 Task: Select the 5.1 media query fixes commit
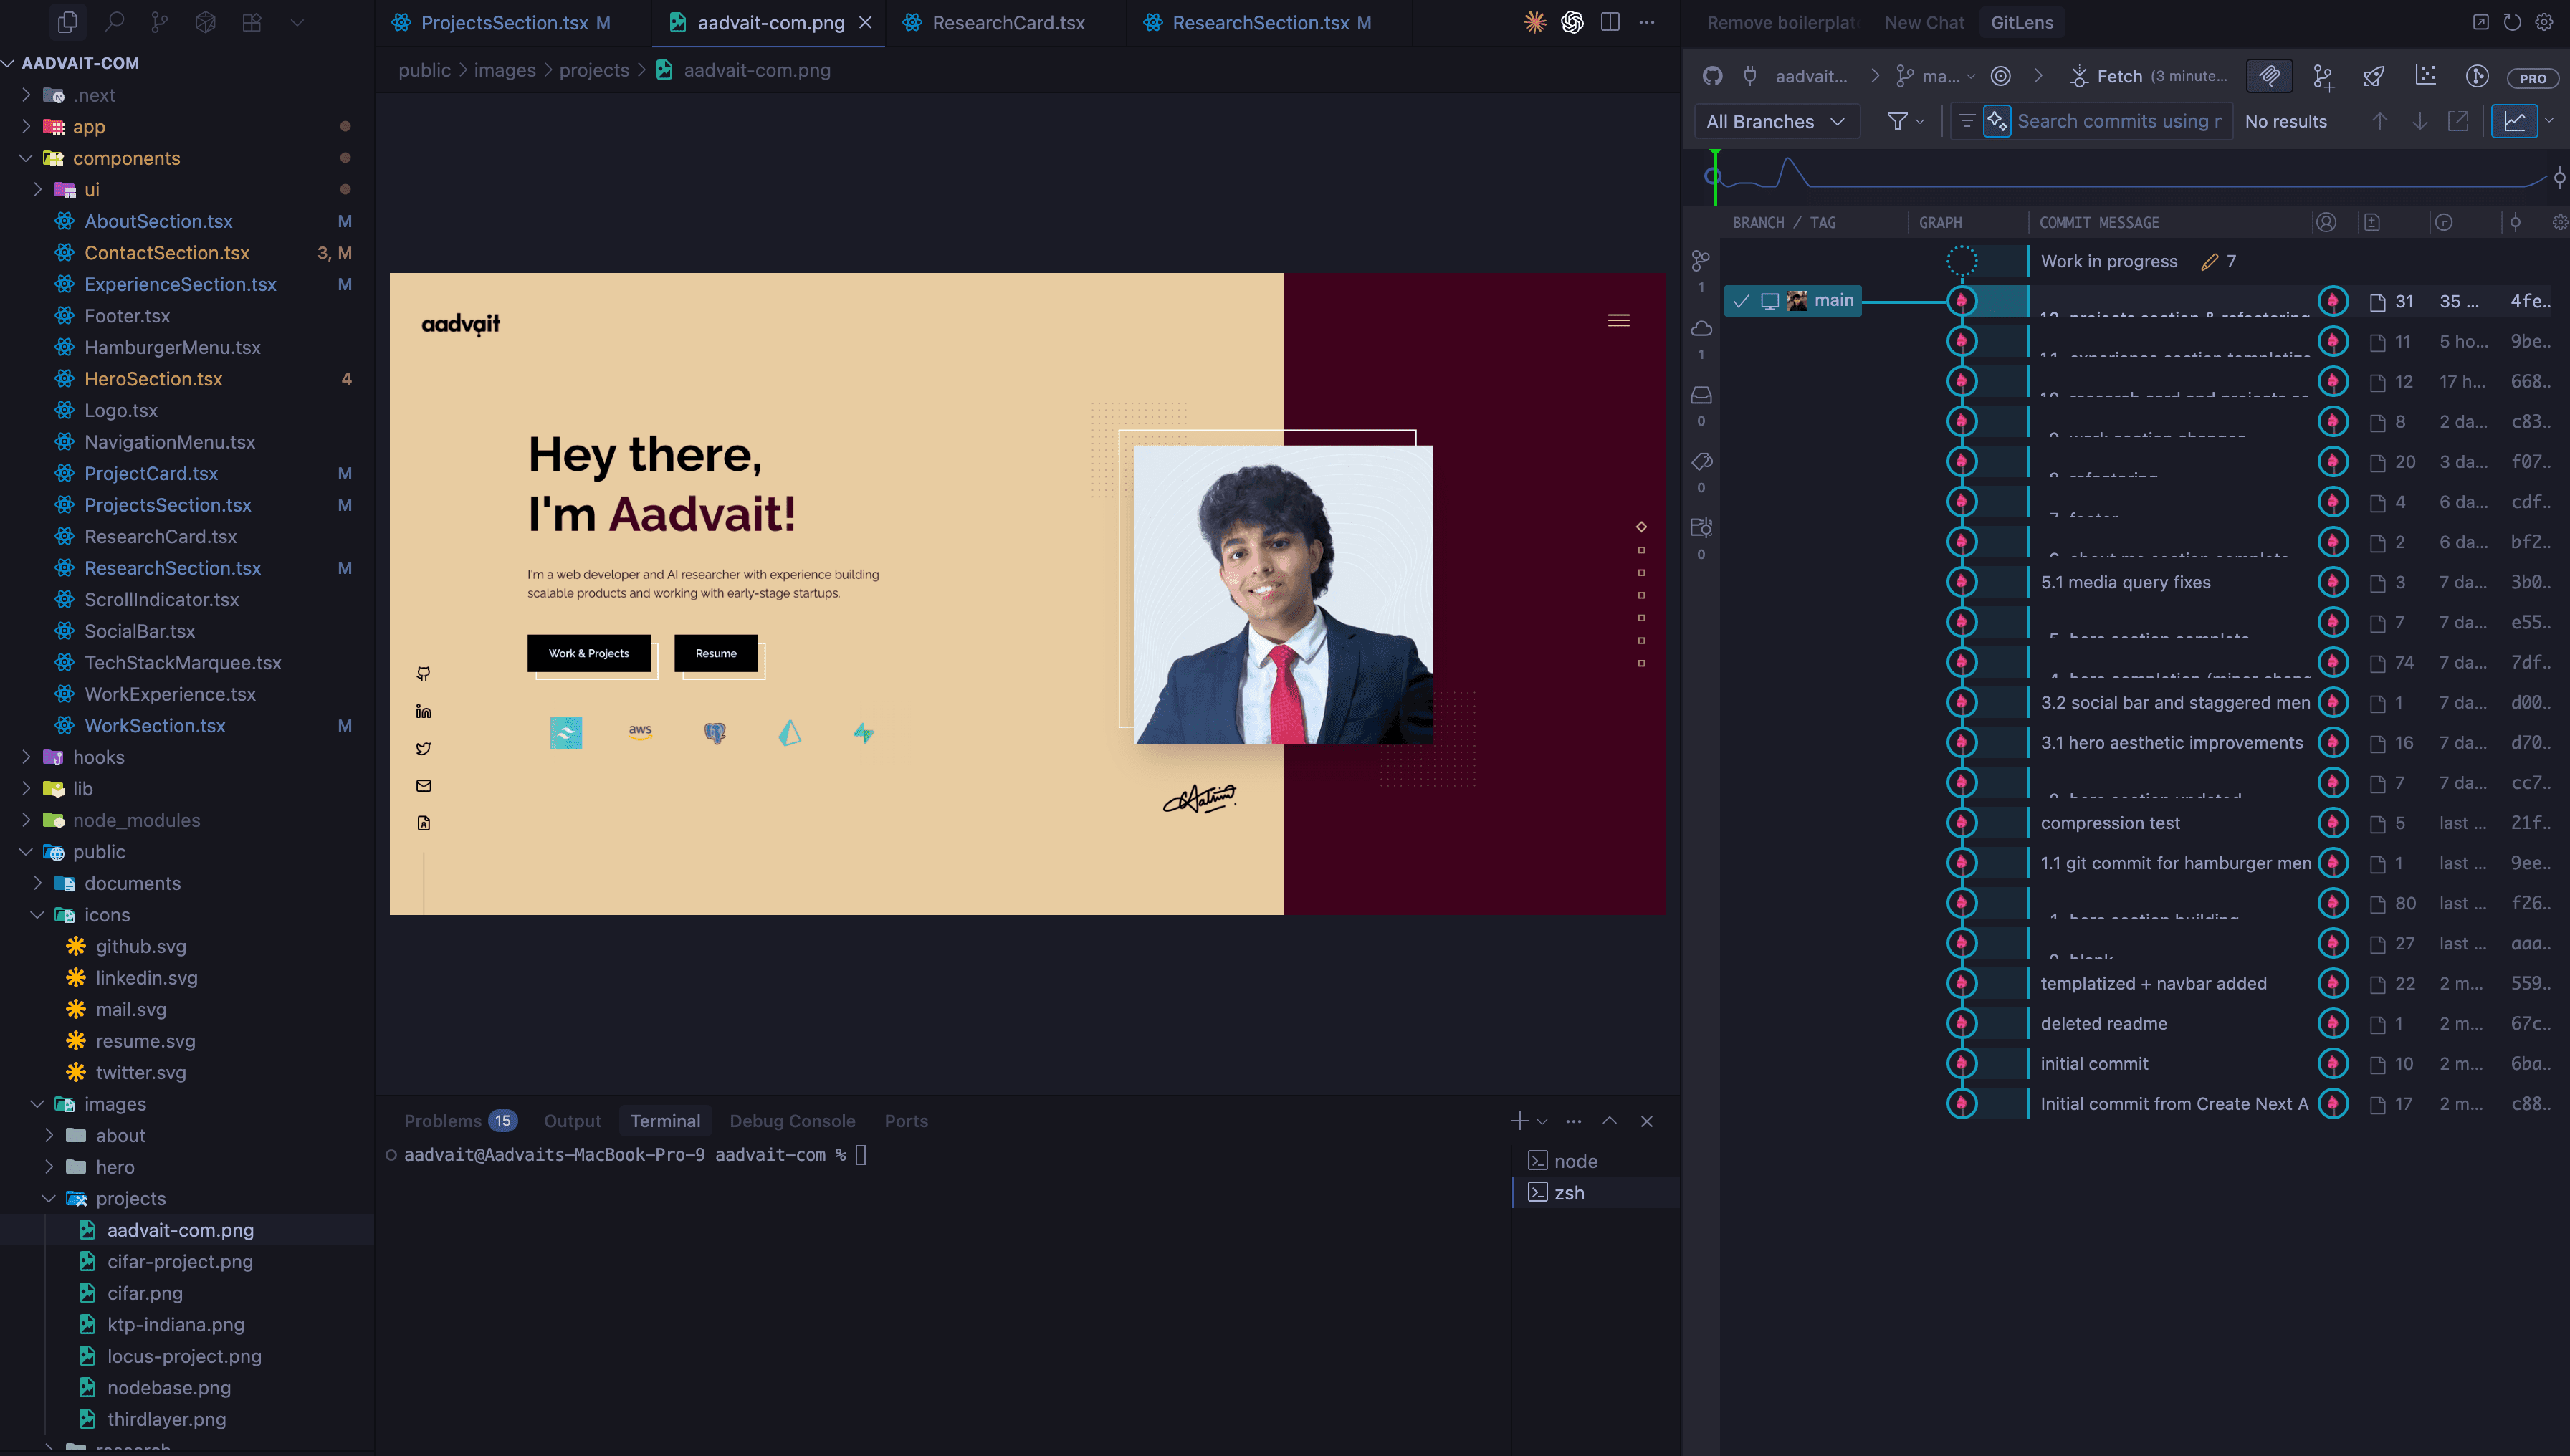point(2125,582)
